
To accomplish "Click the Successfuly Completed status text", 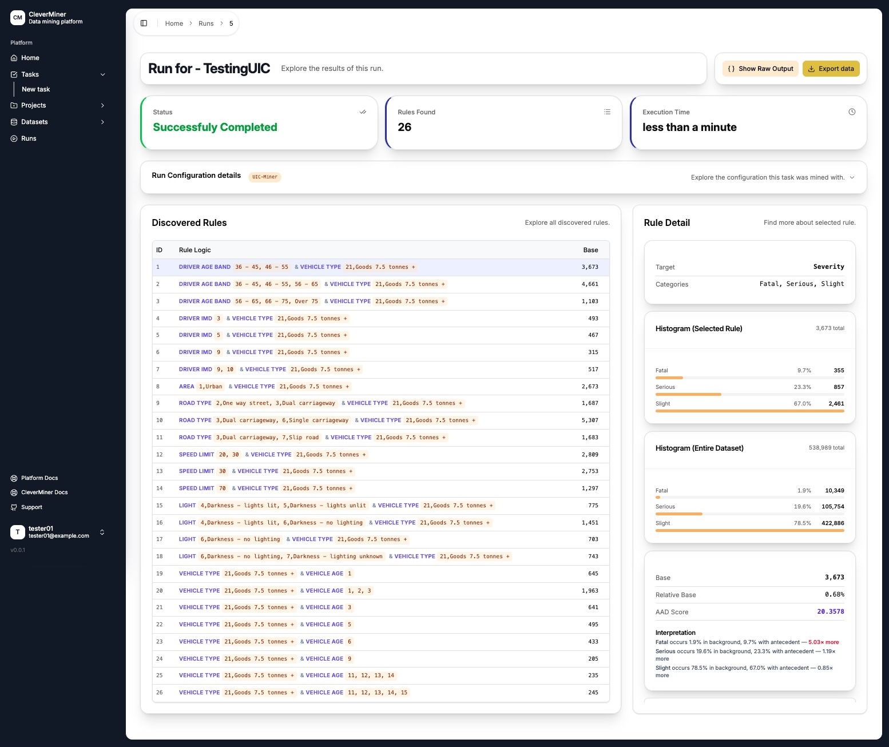I will [215, 127].
